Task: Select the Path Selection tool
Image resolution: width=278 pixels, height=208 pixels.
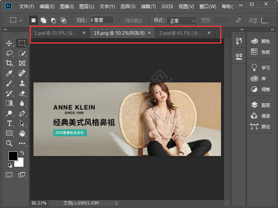Action: 22,123
